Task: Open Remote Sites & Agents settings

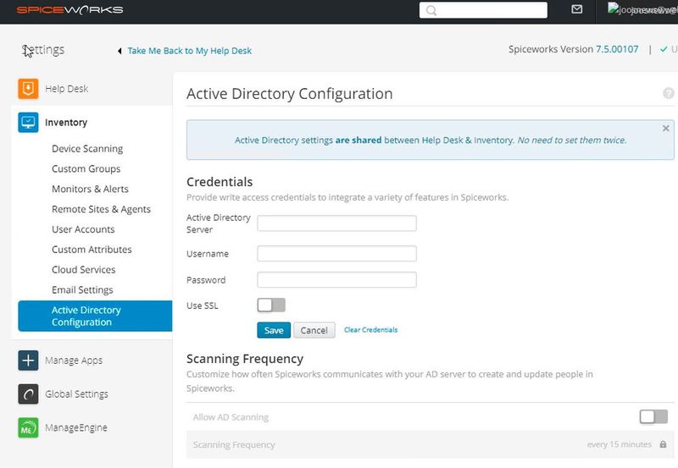Action: (101, 209)
